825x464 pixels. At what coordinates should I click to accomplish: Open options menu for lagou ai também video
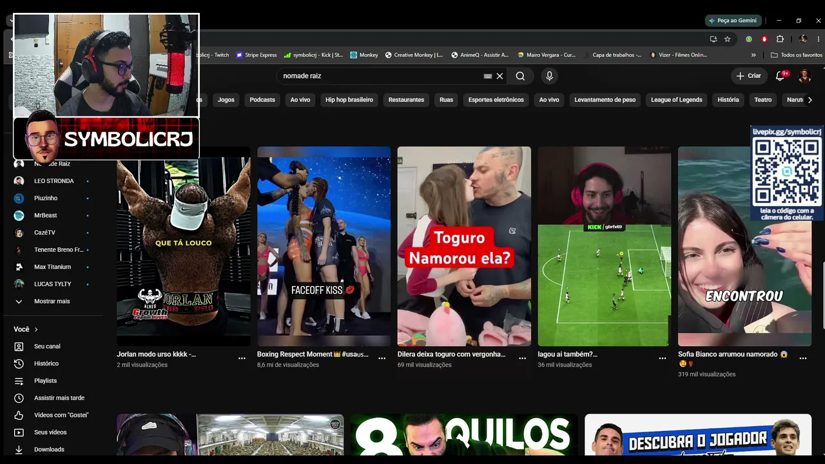(x=663, y=358)
